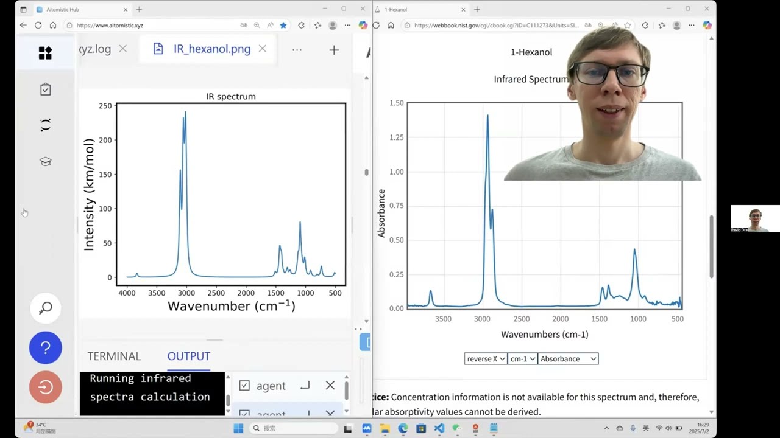This screenshot has height=438, width=780.
Task: Show hidden system tray icons chevron
Action: click(x=606, y=428)
